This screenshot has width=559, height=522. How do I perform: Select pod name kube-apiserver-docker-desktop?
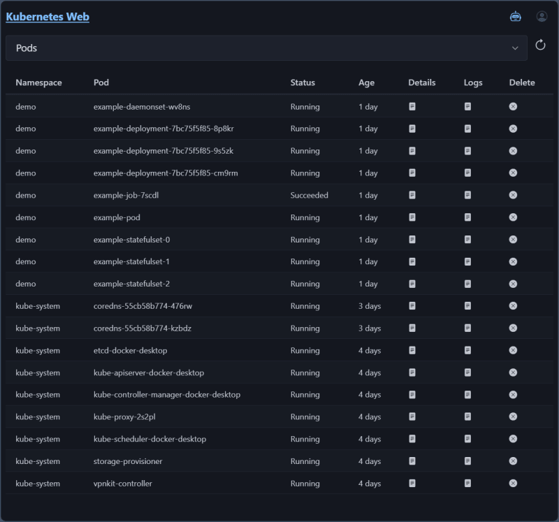point(149,372)
